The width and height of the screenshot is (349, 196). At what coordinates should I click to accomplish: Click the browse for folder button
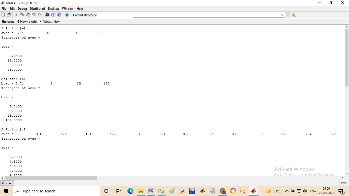coord(288,15)
